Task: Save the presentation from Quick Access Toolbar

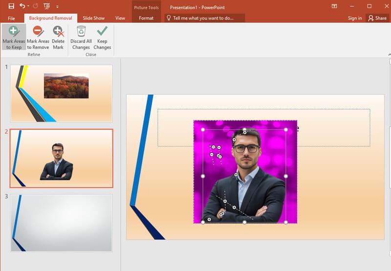Action: pos(11,6)
